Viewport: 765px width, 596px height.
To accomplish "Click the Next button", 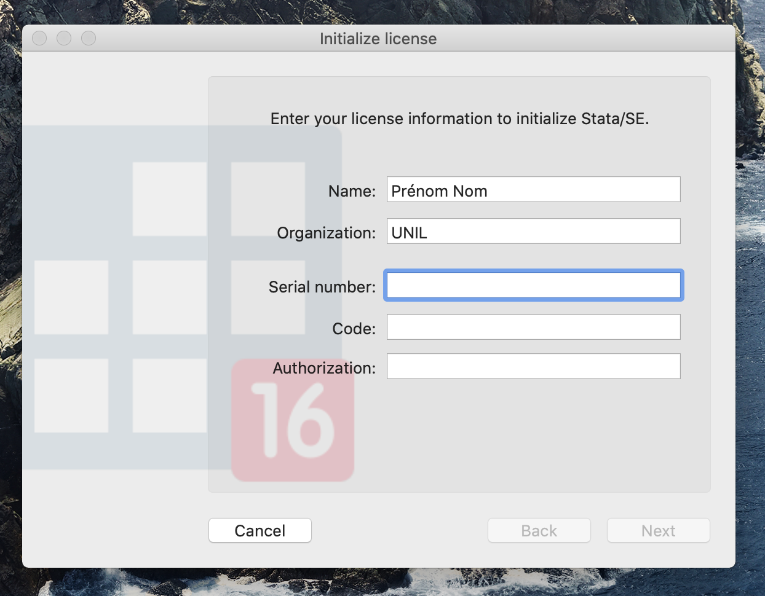I will (x=658, y=531).
